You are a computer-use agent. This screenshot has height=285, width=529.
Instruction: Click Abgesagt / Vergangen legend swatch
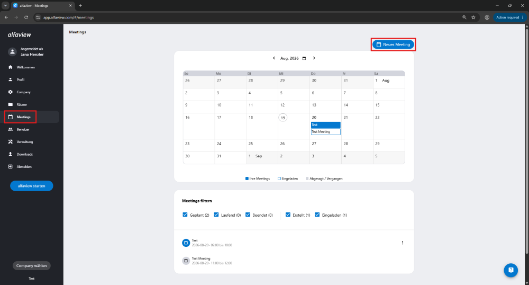[307, 179]
